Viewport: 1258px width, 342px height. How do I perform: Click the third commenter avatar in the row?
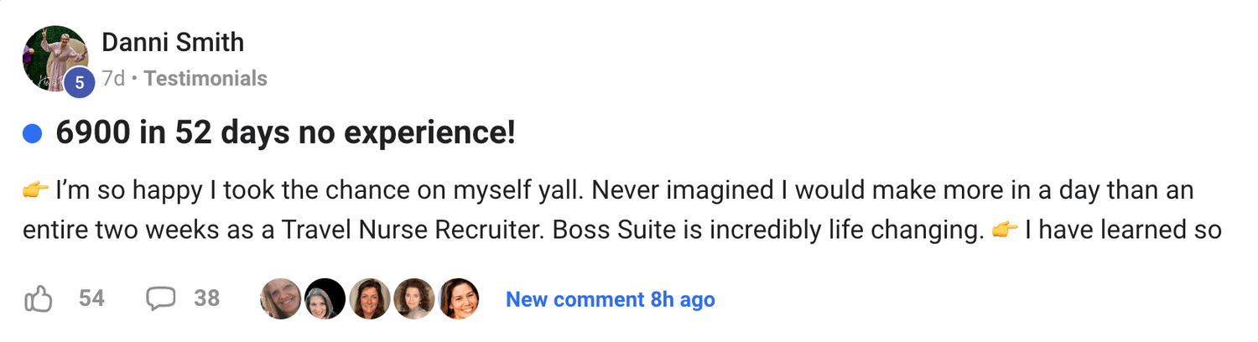(x=370, y=299)
